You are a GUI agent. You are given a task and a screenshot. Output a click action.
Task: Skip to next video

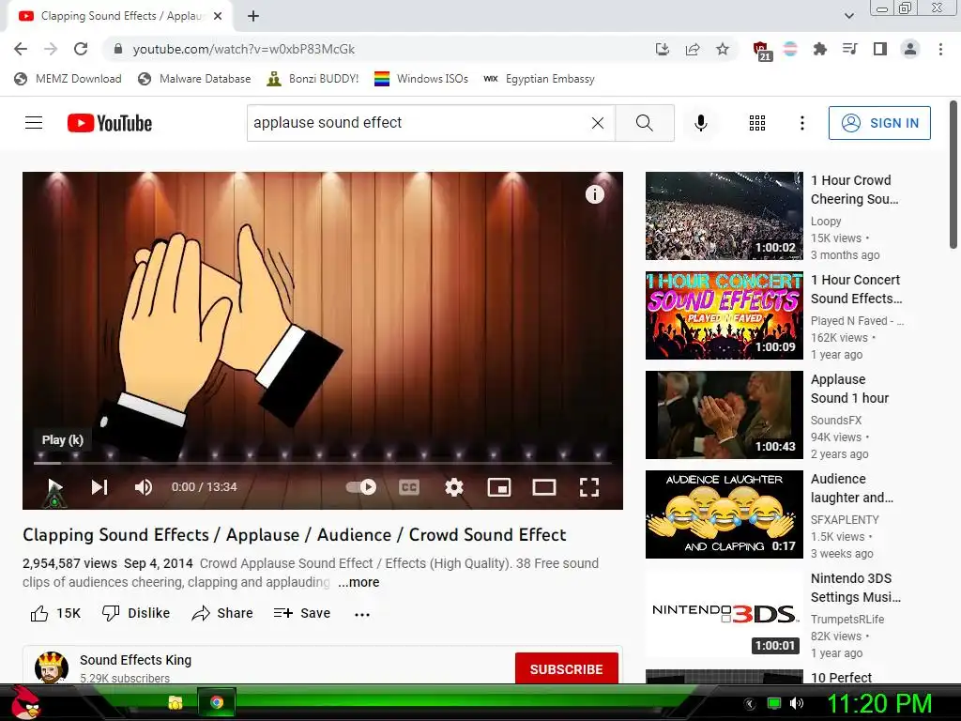tap(99, 487)
